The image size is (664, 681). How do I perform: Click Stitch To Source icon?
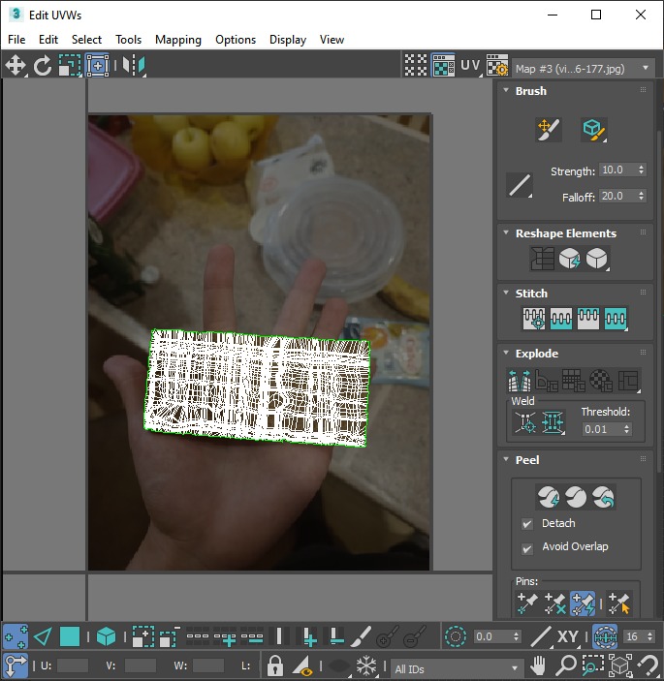click(588, 319)
